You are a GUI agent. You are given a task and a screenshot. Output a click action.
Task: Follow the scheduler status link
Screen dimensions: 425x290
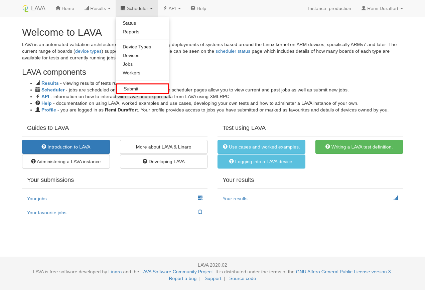coord(233,51)
